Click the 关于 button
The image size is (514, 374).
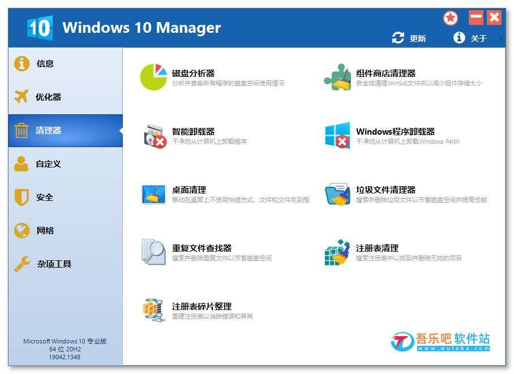tap(470, 38)
